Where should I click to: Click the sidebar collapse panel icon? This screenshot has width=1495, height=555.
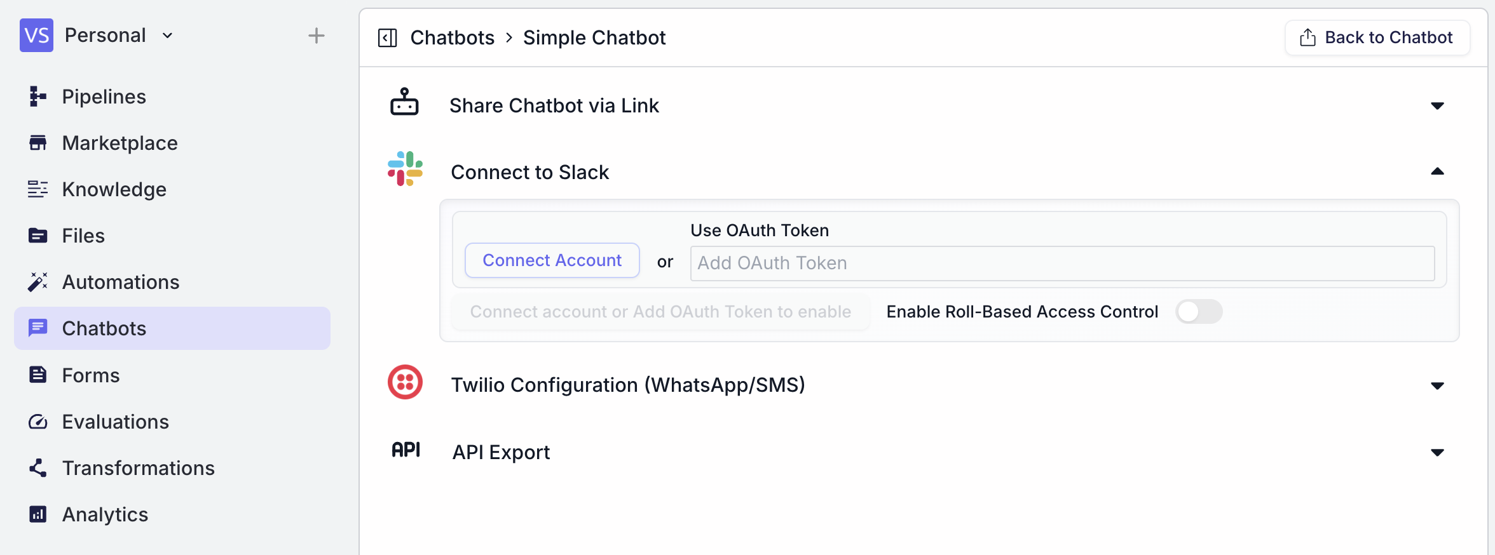(x=386, y=37)
